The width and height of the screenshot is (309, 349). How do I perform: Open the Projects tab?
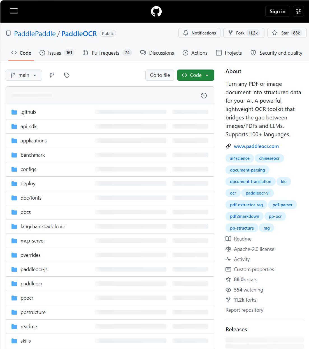(229, 53)
